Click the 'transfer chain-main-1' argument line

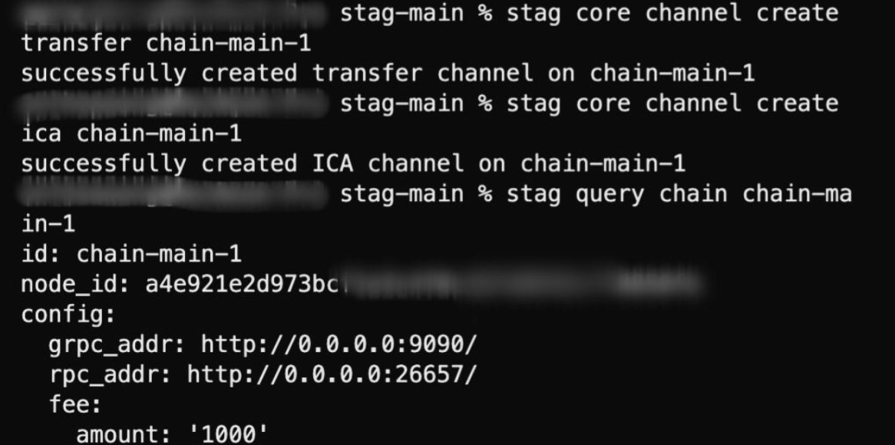[166, 44]
